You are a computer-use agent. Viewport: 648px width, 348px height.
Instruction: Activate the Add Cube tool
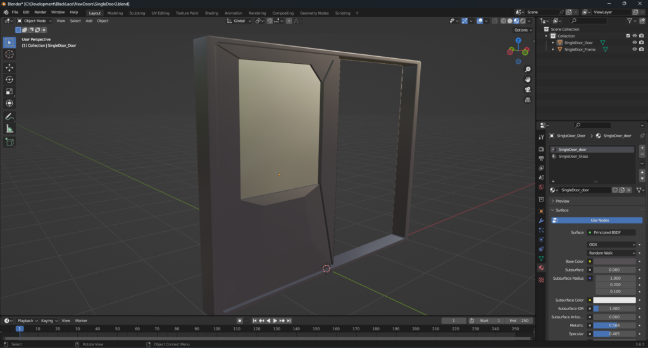9,142
